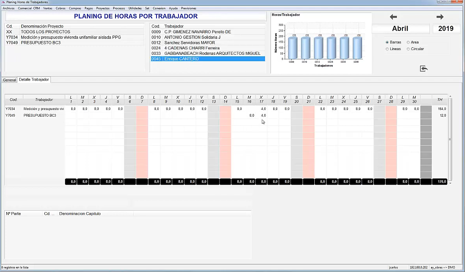Click the app icon in title bar
Screen dimensions: 465x272
coord(3,2)
